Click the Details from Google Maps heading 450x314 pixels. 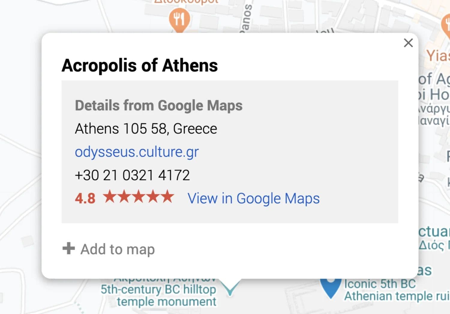(159, 105)
